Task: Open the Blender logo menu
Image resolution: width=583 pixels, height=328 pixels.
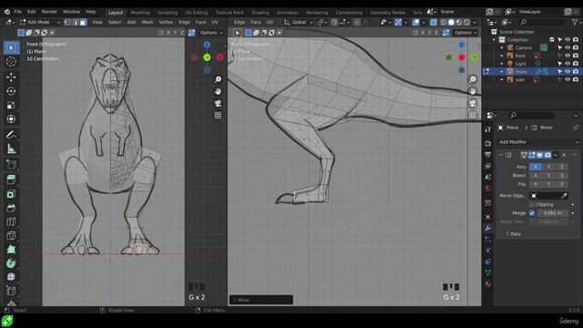Action: (6, 12)
